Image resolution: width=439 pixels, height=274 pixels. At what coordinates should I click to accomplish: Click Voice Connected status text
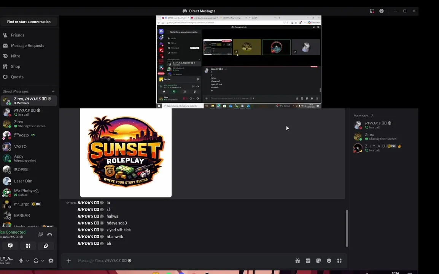click(13, 232)
